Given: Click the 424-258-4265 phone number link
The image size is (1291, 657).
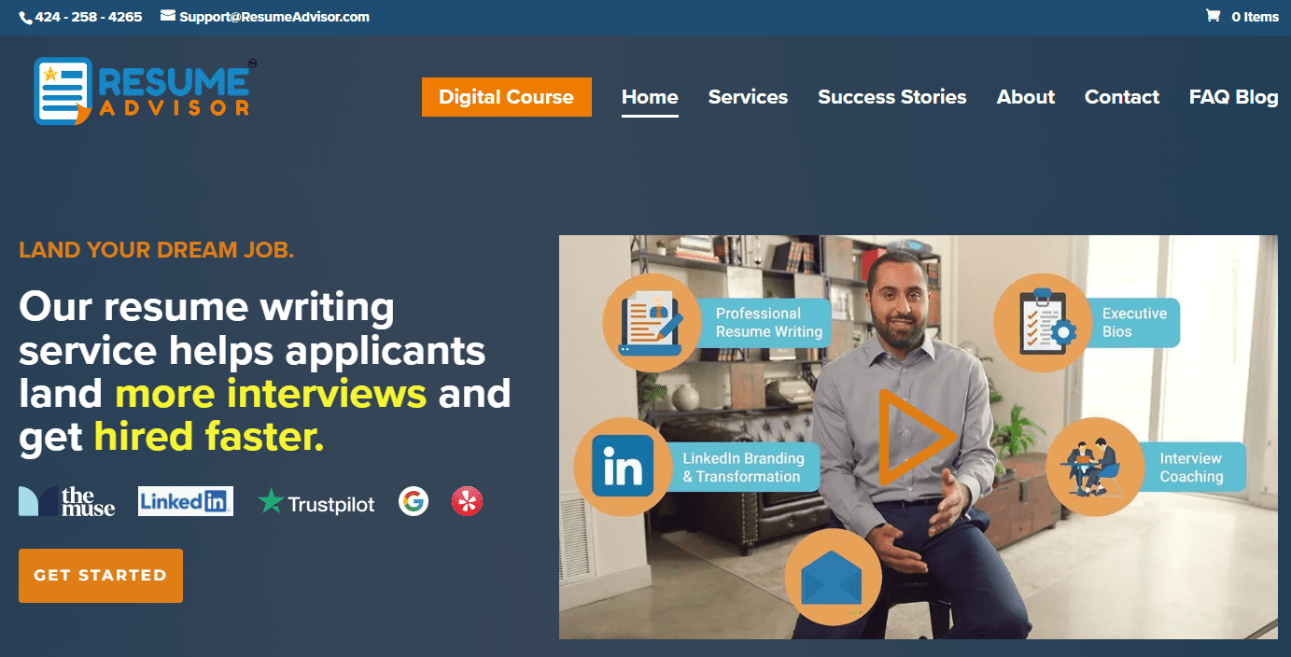Looking at the screenshot, I should click(x=89, y=17).
